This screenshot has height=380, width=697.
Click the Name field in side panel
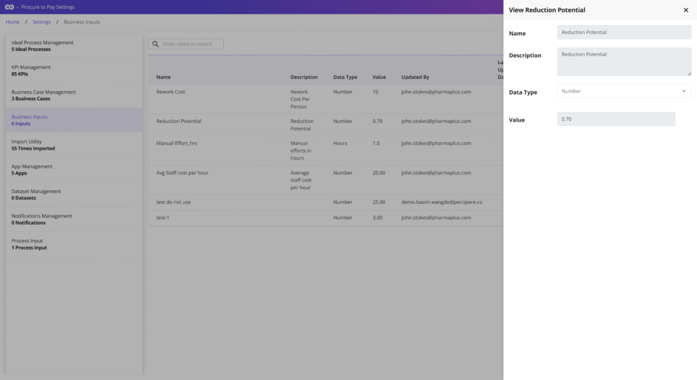(623, 32)
